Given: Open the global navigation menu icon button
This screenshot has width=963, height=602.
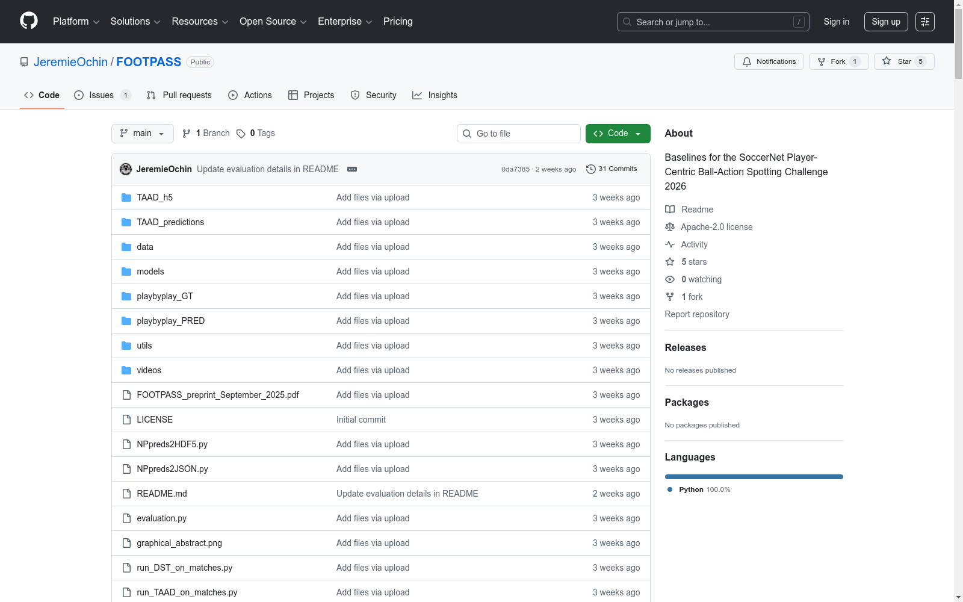Looking at the screenshot, I should pos(925,22).
